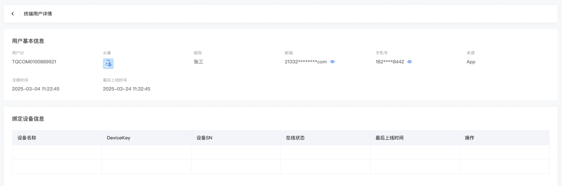
Task: Click the 最后上线时间 table column header
Action: click(390, 138)
